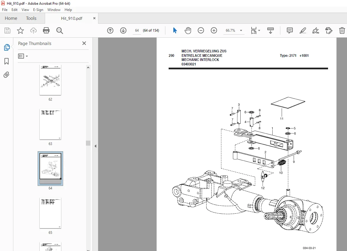Click the thumbnails scrollbar handle

tap(88, 143)
